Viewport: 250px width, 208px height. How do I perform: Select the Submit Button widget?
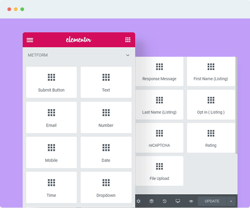tap(51, 82)
